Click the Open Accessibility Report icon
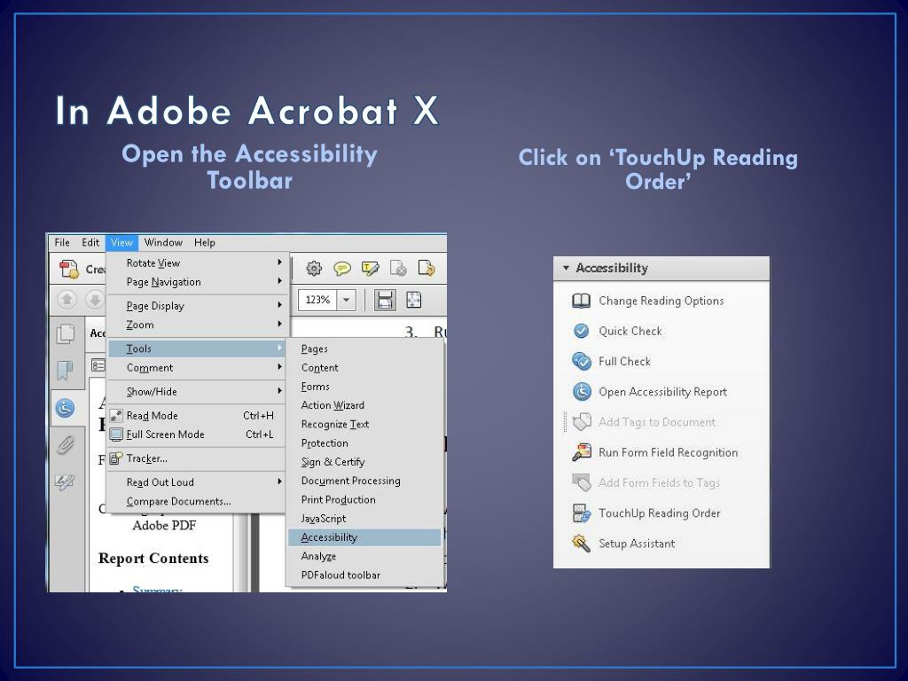908x681 pixels. point(582,391)
